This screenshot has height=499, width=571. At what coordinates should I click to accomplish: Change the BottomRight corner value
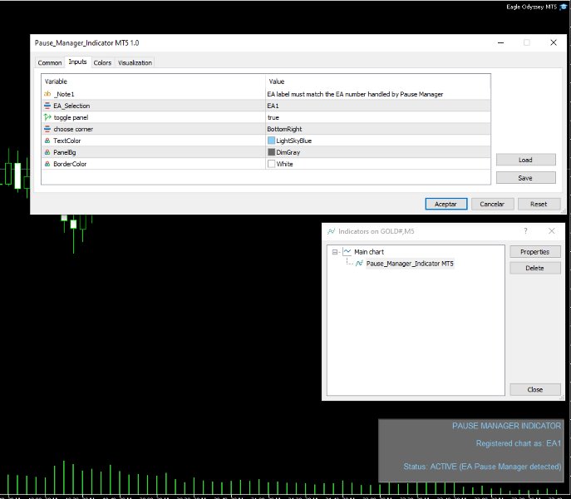378,129
